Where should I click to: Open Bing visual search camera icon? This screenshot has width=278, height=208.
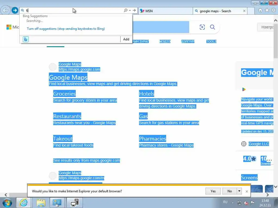point(202,27)
